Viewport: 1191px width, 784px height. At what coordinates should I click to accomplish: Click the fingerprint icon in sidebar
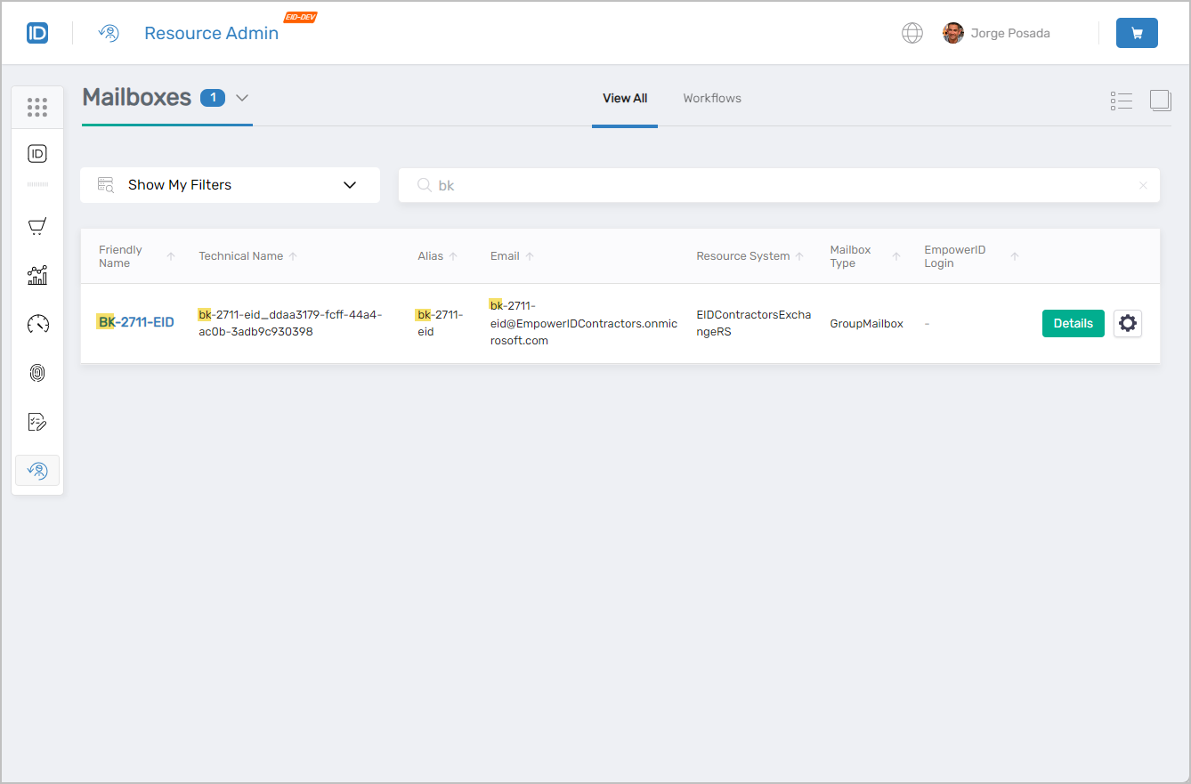36,373
